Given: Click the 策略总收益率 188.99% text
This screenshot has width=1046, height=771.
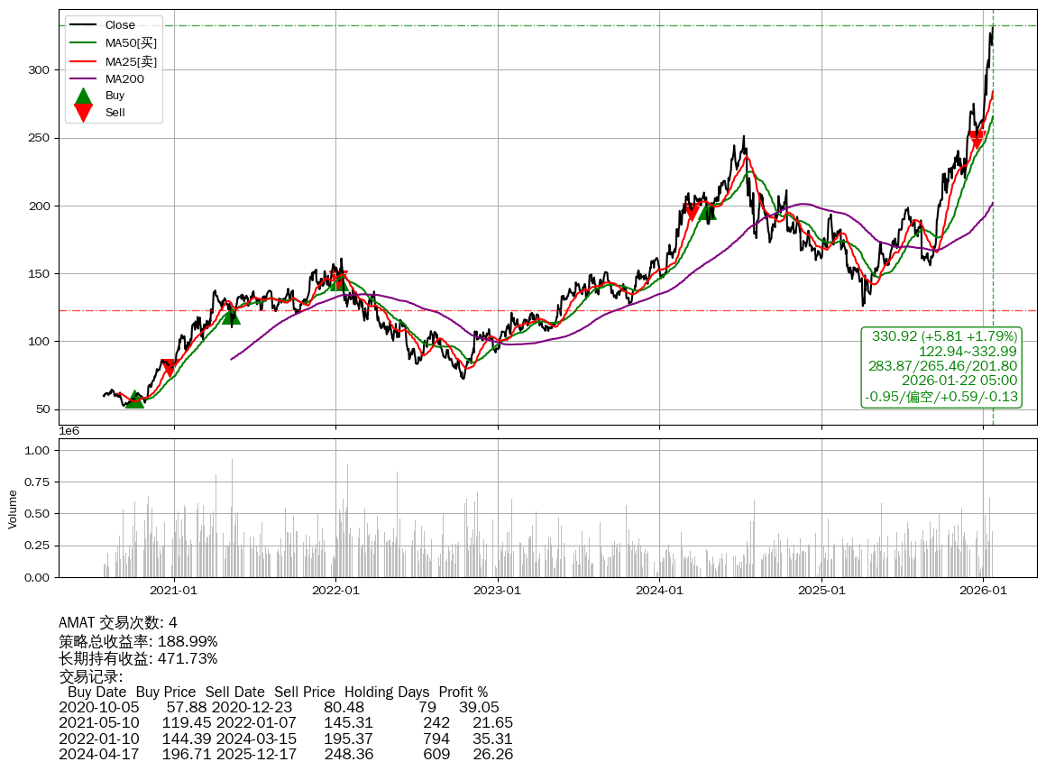Looking at the screenshot, I should (138, 641).
